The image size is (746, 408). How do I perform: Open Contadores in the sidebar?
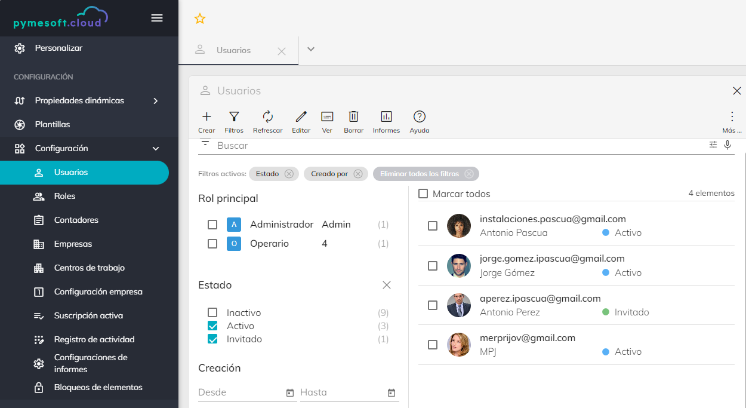click(x=76, y=220)
